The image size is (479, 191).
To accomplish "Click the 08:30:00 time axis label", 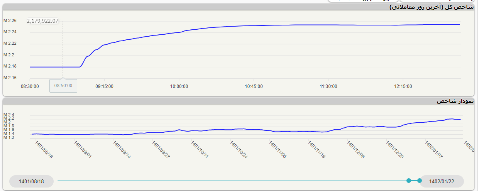I will coord(30,86).
